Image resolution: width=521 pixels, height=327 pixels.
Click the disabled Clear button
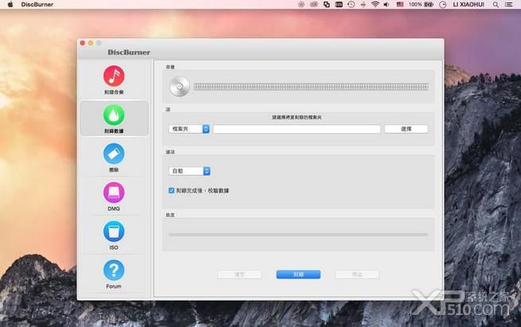239,274
